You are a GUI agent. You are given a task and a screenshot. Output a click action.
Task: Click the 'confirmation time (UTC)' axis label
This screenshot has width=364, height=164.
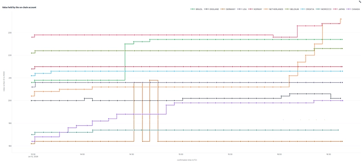point(187,160)
